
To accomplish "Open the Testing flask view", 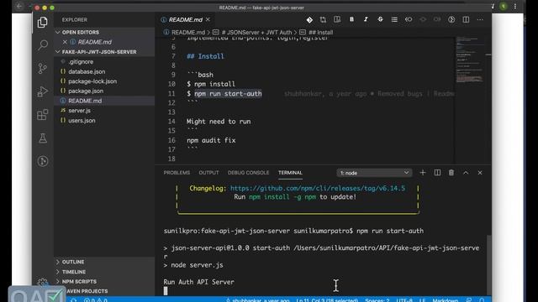I will 43,138.
